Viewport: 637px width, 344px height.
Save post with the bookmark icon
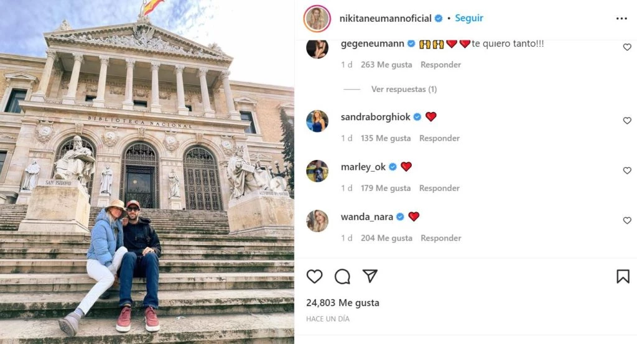[623, 277]
